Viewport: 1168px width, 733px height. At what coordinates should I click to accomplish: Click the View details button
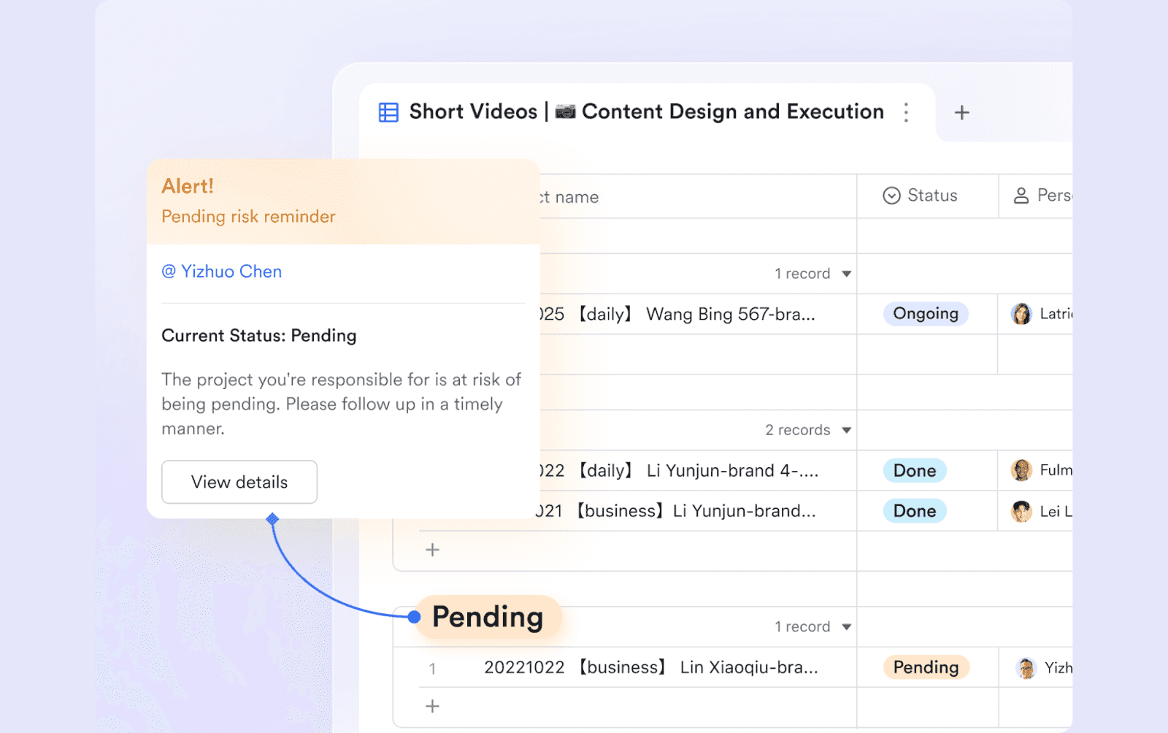point(239,482)
